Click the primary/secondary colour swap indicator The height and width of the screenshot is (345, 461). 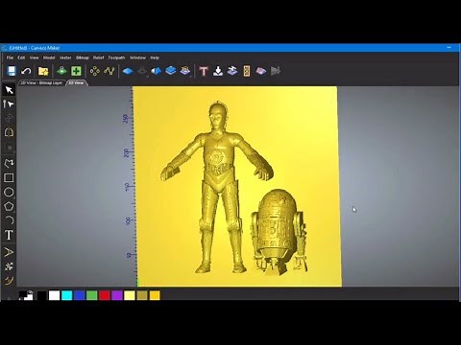[26, 295]
